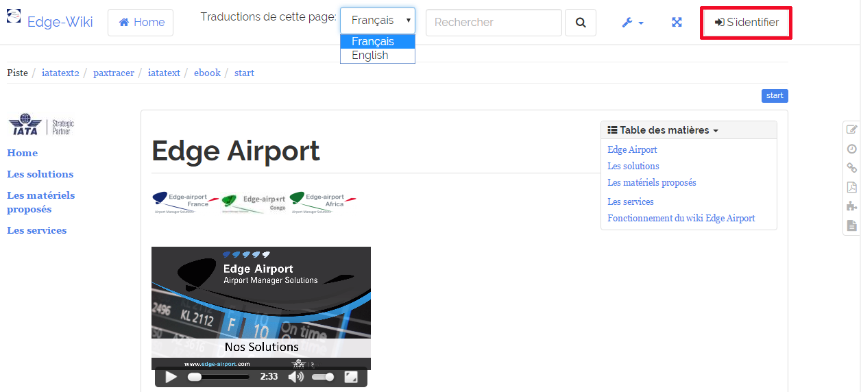Choose English from the language list

(370, 56)
